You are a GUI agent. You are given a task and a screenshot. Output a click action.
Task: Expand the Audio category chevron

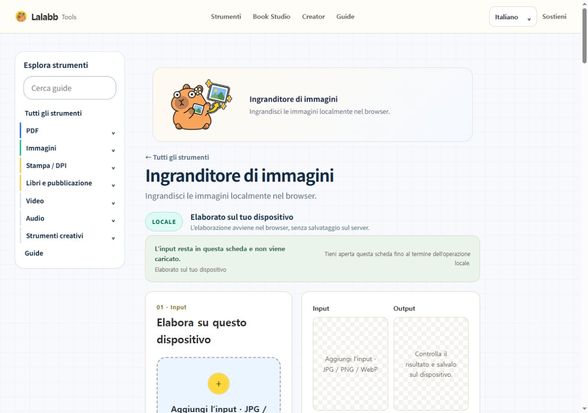click(x=113, y=221)
